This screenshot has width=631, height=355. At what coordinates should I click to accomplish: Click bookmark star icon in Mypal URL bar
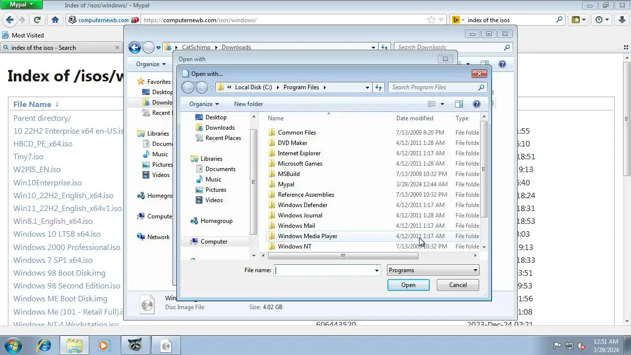pyautogui.click(x=431, y=20)
